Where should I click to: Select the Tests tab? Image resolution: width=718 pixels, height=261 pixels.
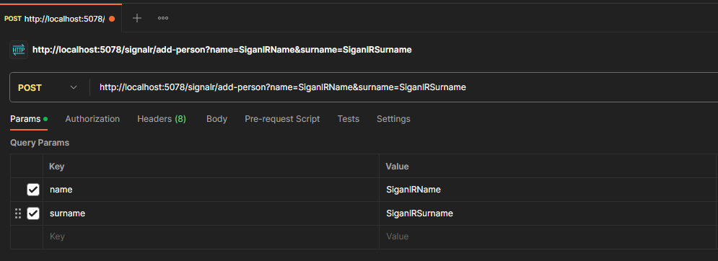point(349,119)
